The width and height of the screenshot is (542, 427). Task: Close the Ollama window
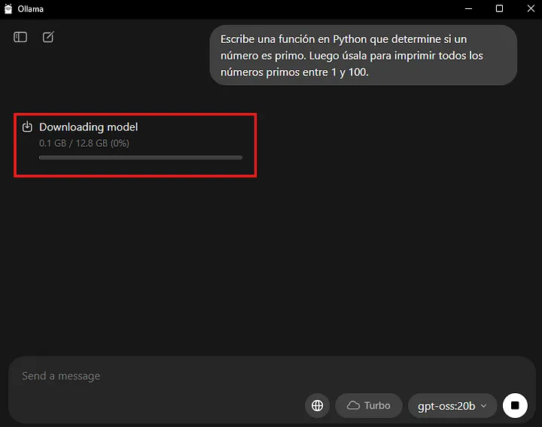pyautogui.click(x=531, y=8)
